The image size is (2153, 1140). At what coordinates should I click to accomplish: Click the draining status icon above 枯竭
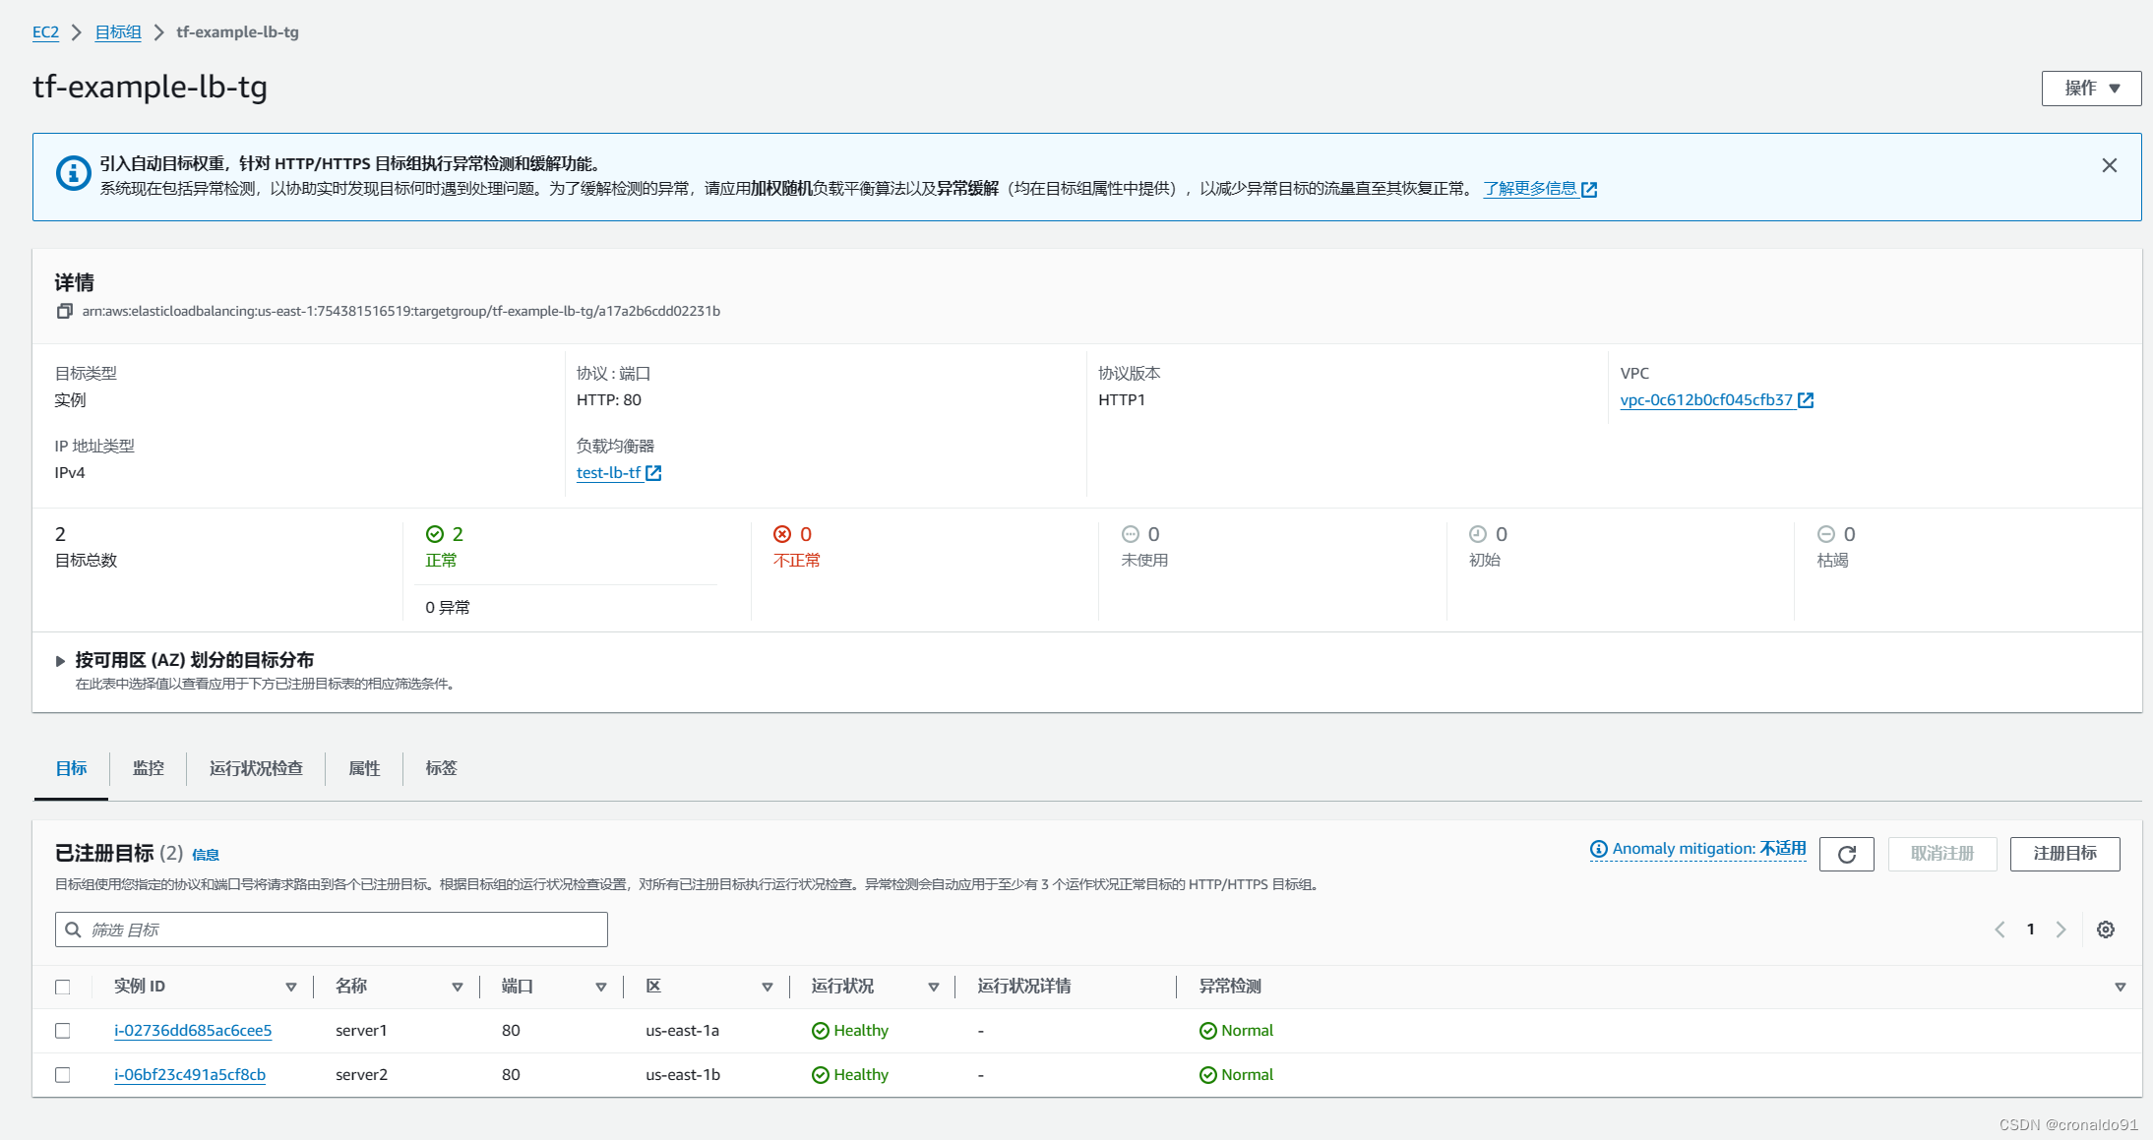tap(1826, 534)
